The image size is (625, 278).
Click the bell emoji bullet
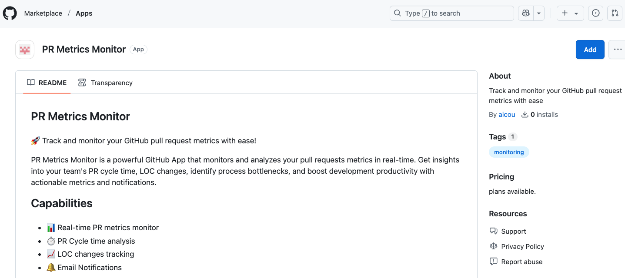(x=51, y=268)
